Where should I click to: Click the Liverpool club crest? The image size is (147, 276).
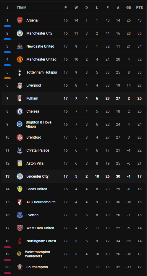coord(20,85)
